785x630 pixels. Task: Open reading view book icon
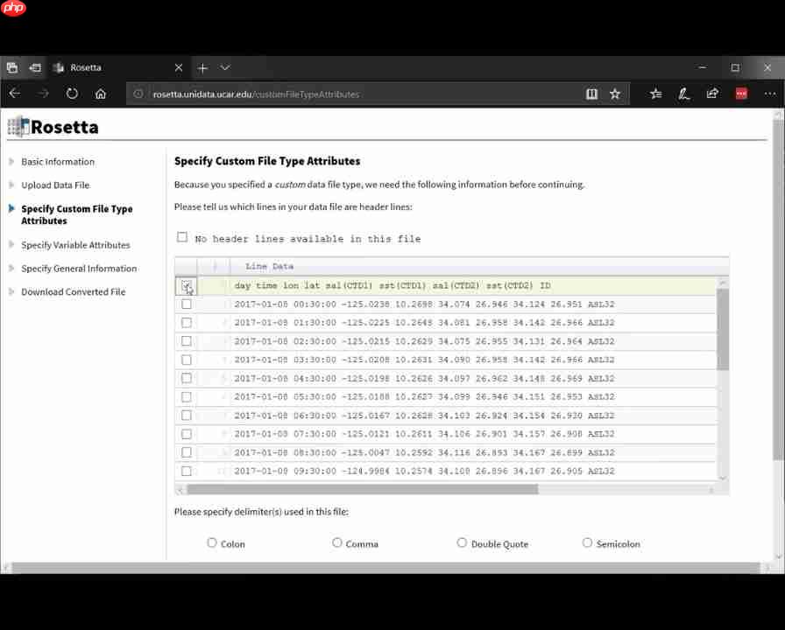coord(591,94)
